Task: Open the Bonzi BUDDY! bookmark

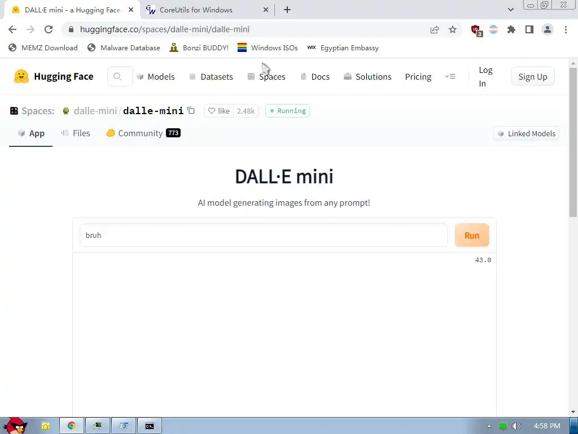Action: click(x=199, y=47)
